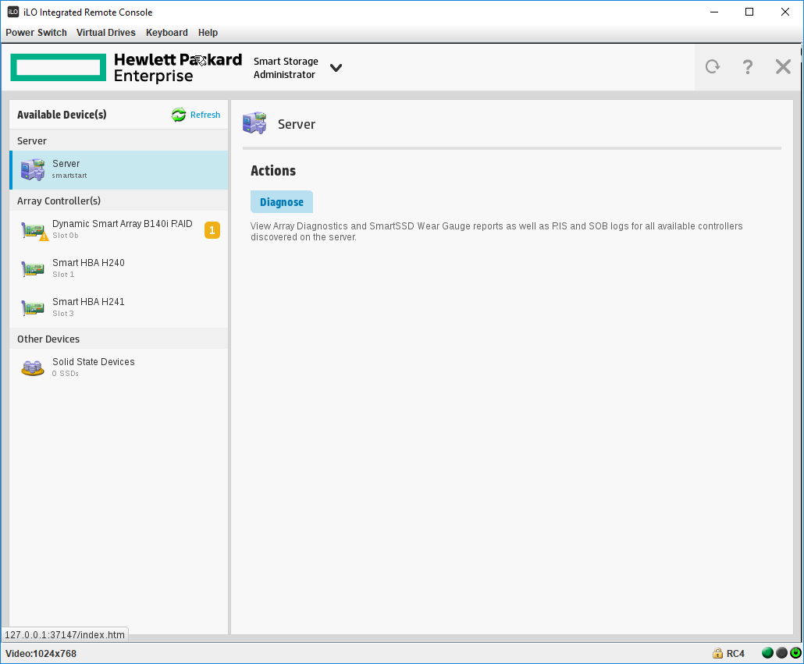Click the 'Slot 0b' label under B140i
This screenshot has width=804, height=664.
tap(65, 236)
